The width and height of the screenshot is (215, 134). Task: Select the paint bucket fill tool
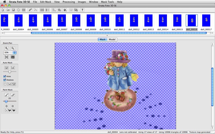[x=5, y=110]
